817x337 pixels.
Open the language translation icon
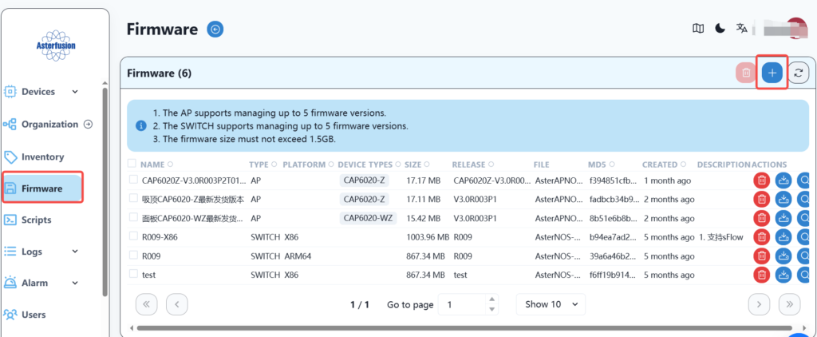pyautogui.click(x=742, y=29)
